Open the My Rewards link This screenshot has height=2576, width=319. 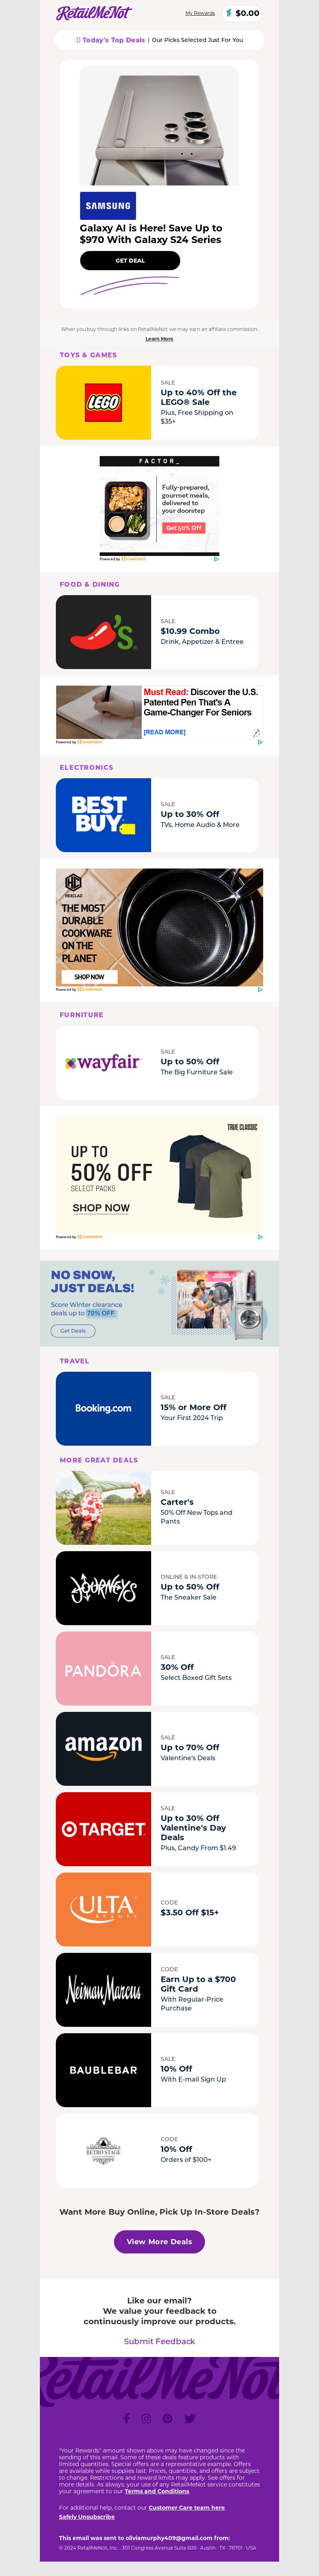pos(200,13)
